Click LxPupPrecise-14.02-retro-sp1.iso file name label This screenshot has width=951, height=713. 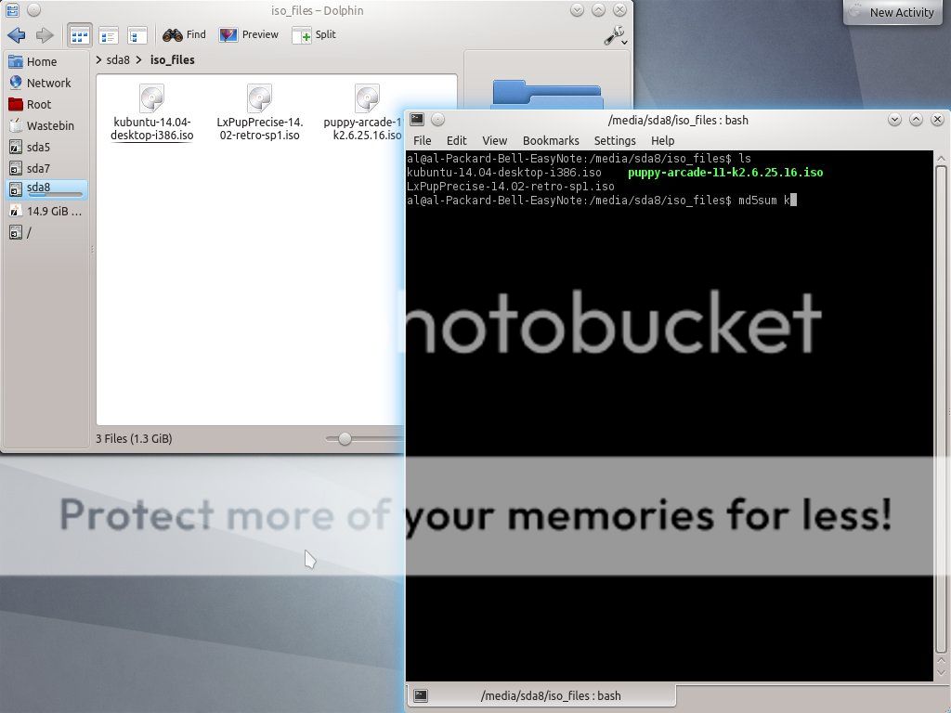tap(260, 128)
